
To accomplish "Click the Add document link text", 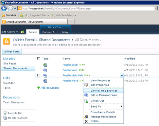I will (x=49, y=88).
